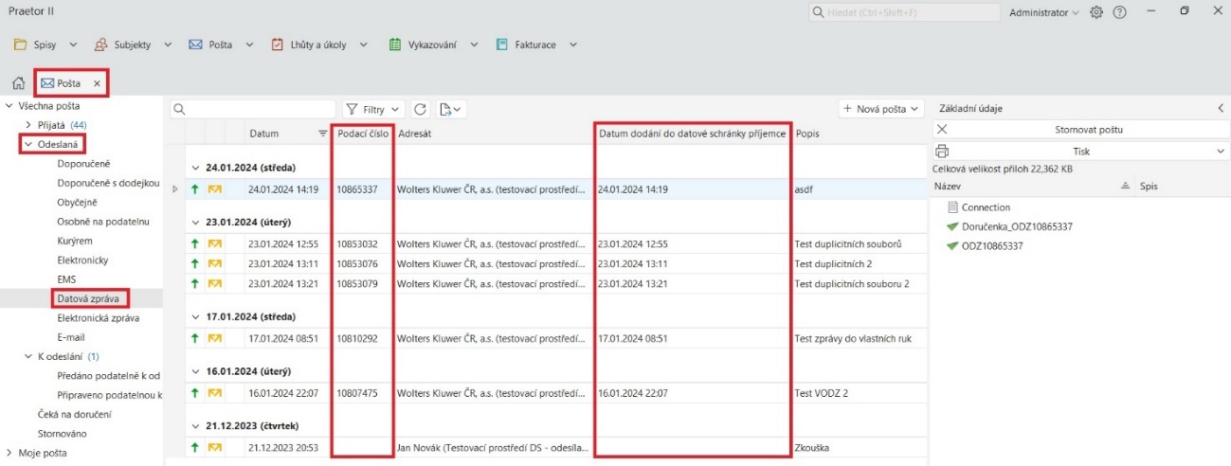Image resolution: width=1231 pixels, height=466 pixels.
Task: Close the Pošta tab
Action: 97,83
